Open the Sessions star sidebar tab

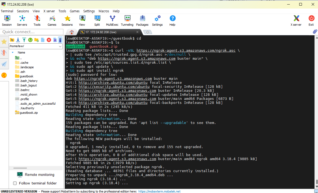coord(4,42)
